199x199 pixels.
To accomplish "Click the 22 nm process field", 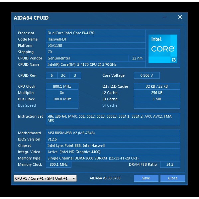I will click(137, 58).
